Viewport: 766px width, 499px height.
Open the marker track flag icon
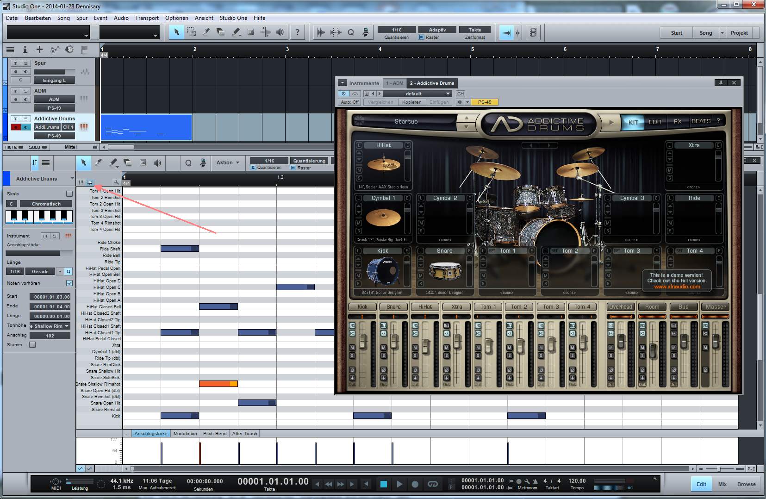click(x=84, y=49)
